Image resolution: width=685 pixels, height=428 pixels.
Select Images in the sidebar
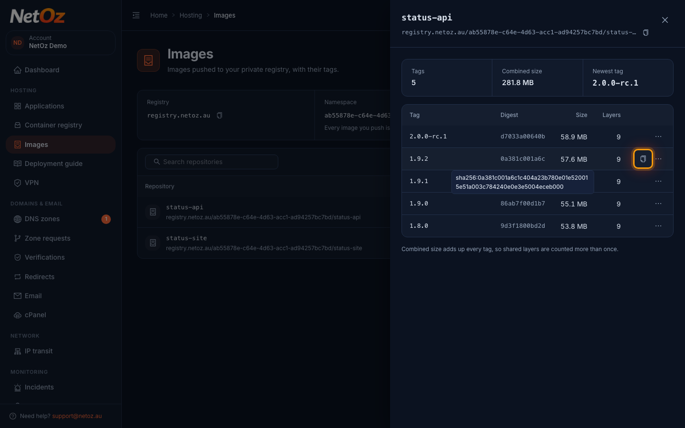pos(60,145)
